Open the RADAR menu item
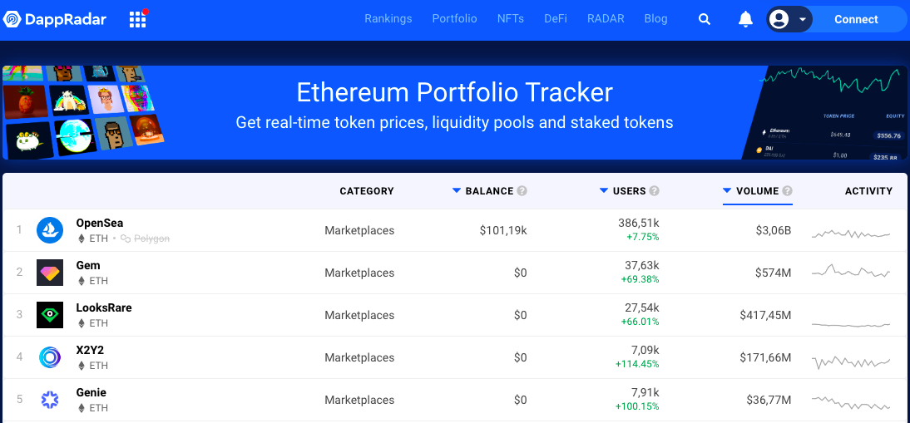Image resolution: width=910 pixels, height=423 pixels. click(606, 18)
